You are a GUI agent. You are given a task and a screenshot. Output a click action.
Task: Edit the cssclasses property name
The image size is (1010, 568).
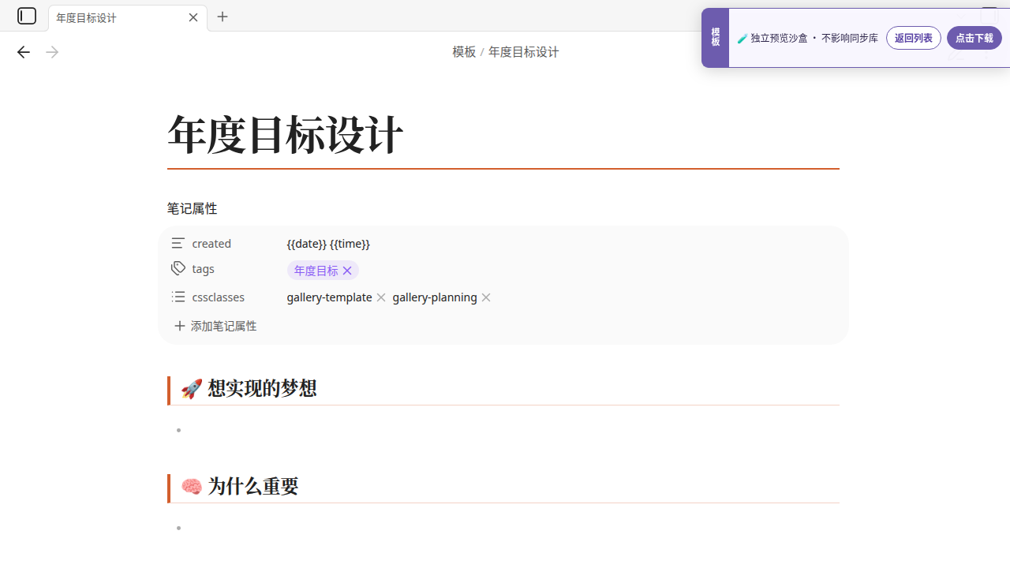pos(218,297)
